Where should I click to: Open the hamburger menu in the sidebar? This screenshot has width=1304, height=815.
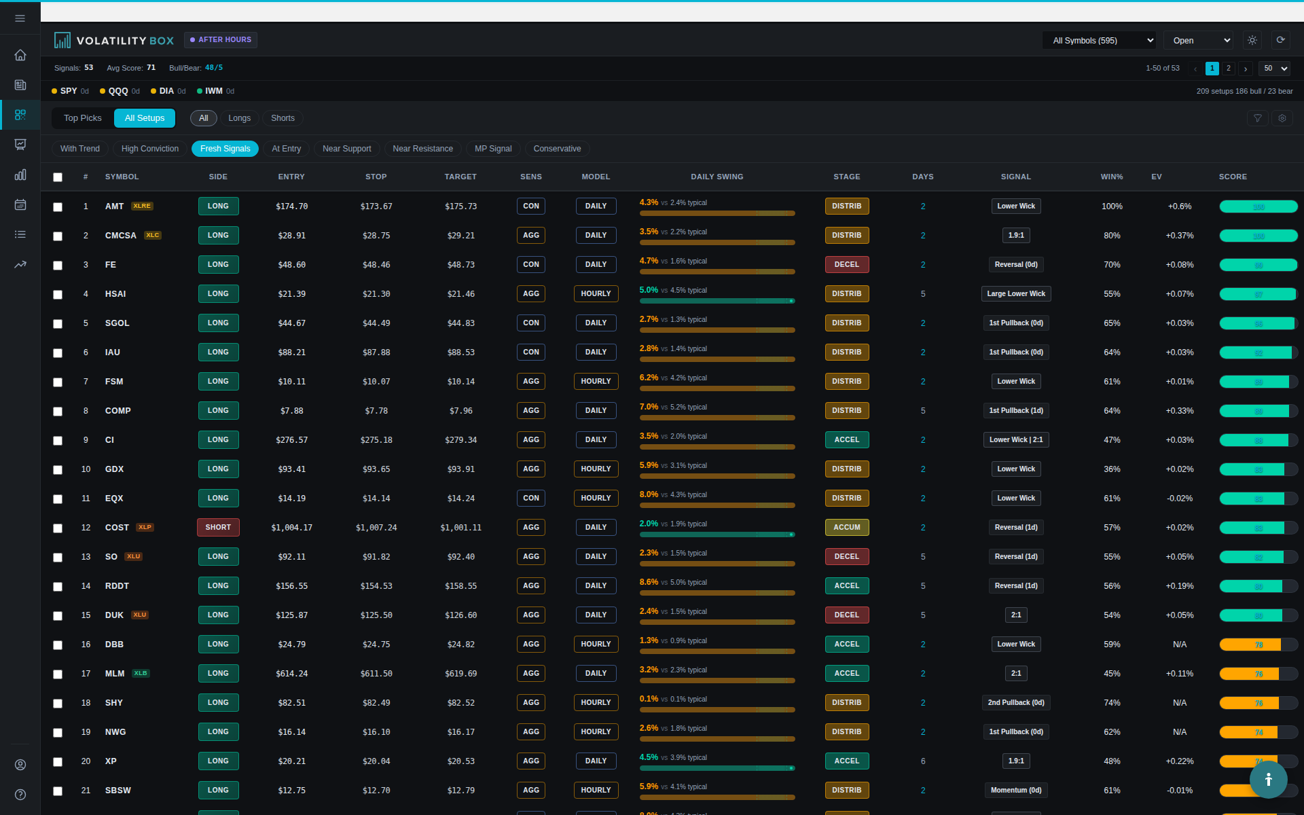pos(20,18)
